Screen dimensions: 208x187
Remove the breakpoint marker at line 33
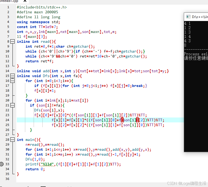point(2,164)
